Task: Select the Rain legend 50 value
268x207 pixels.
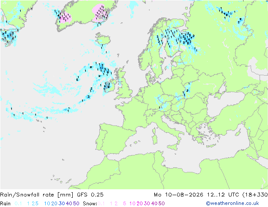Action: coord(76,204)
